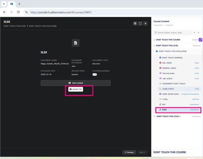Click the HOME WORK clipboard icon
Image resolution: width=203 pixels, height=159 pixels.
coord(160,94)
